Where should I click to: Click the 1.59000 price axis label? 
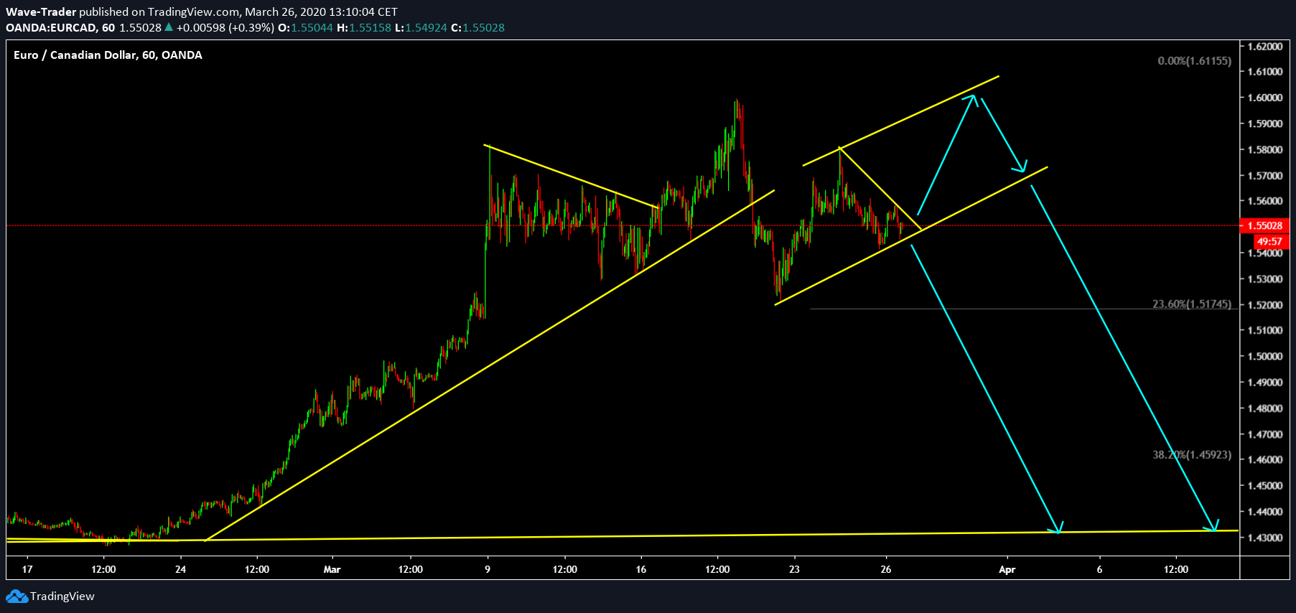coord(1264,123)
